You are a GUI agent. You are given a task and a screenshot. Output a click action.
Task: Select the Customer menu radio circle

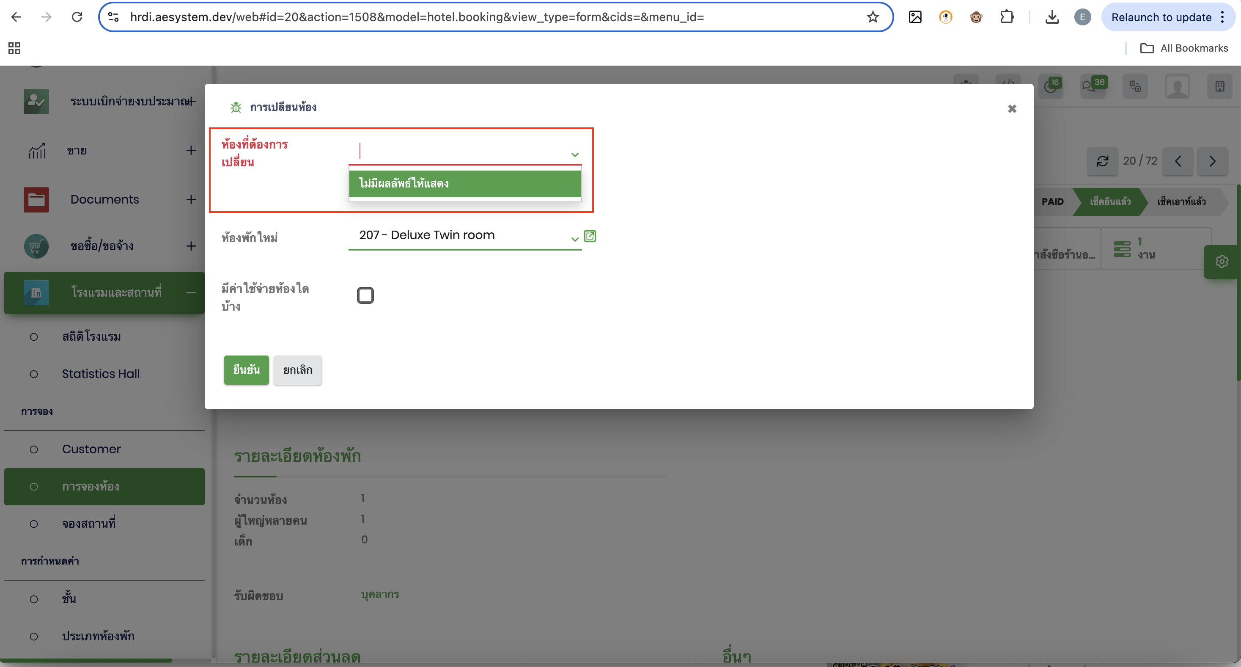tap(34, 449)
